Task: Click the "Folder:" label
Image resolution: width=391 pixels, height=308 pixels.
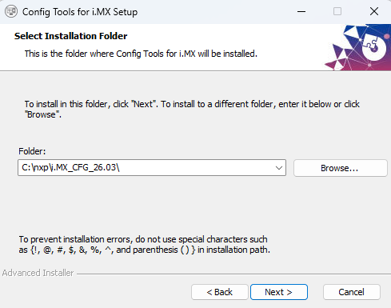Action: (32, 151)
